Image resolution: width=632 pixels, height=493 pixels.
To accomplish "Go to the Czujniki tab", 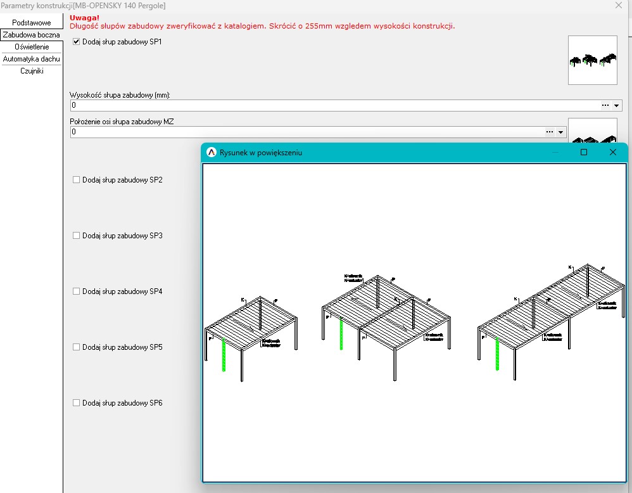I will 31,71.
